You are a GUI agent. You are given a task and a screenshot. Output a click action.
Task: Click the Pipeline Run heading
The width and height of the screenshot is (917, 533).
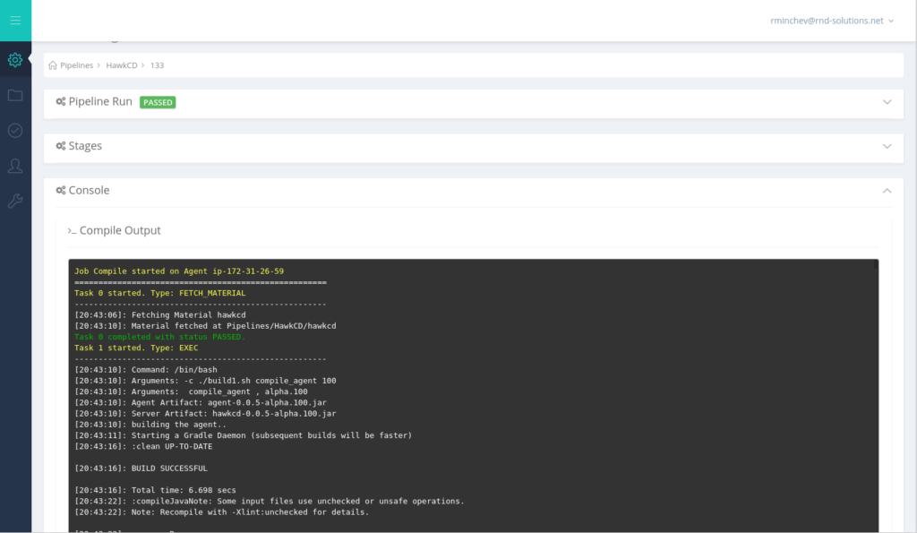click(100, 101)
